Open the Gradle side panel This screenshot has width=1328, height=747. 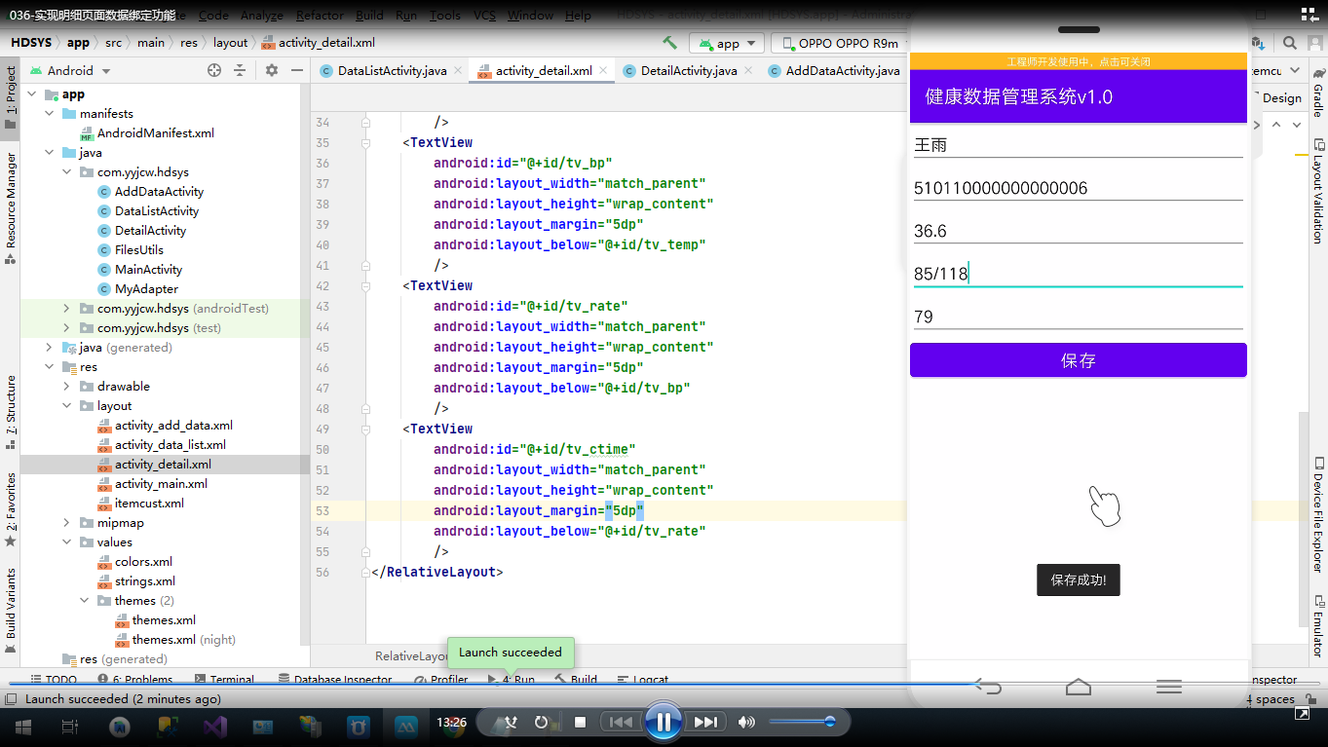[x=1317, y=93]
